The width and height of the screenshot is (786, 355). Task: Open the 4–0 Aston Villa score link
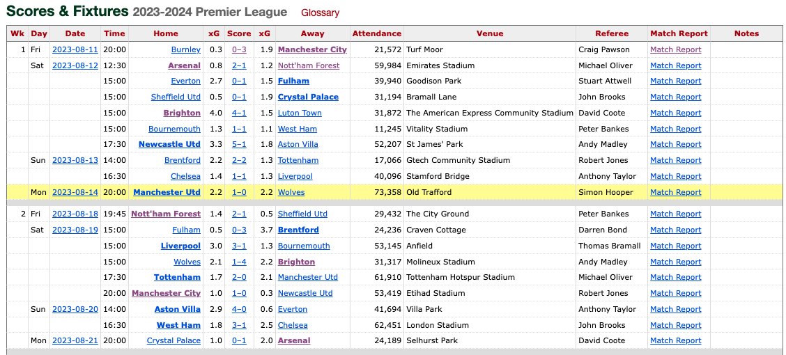(x=239, y=309)
